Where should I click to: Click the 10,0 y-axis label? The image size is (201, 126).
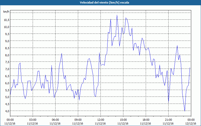click(7, 27)
